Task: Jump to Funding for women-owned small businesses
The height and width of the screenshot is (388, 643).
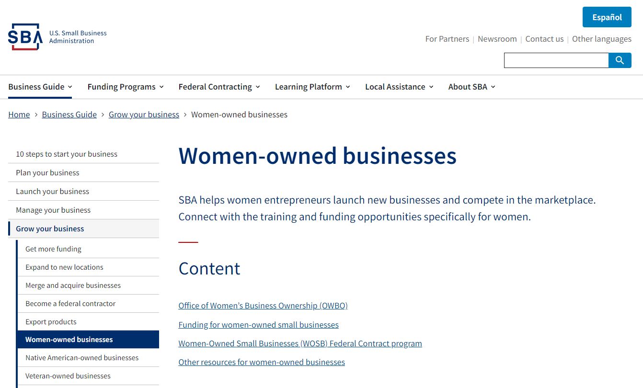Action: [258, 325]
